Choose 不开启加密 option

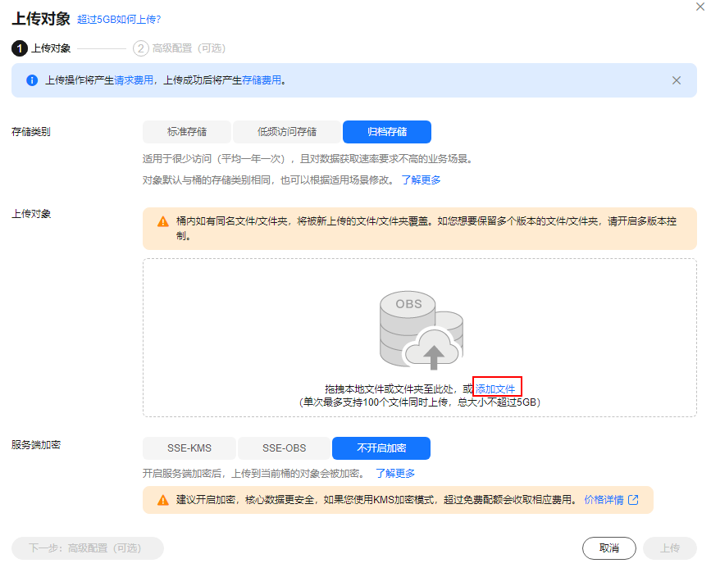tap(381, 448)
